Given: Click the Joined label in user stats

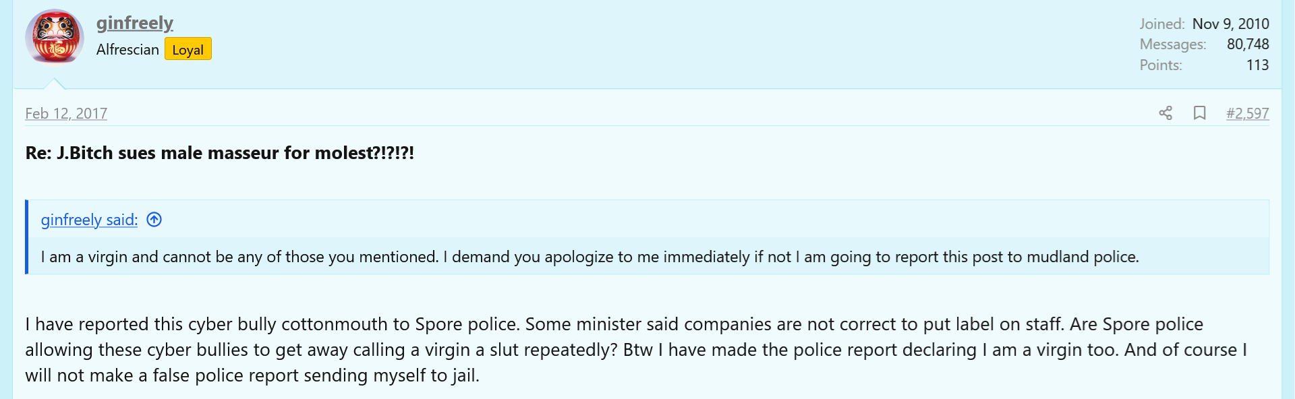Looking at the screenshot, I should coord(1161,24).
